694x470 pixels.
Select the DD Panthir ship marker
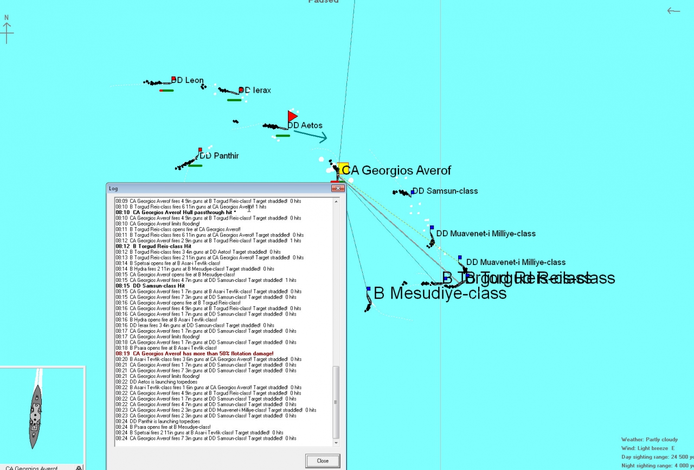tap(200, 150)
